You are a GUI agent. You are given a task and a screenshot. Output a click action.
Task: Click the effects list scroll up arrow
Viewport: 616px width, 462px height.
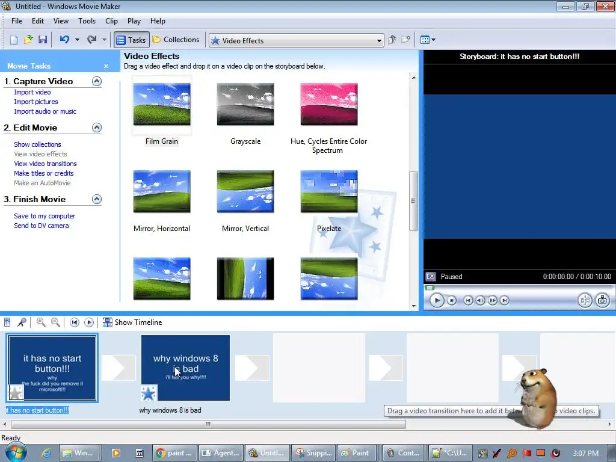(414, 78)
